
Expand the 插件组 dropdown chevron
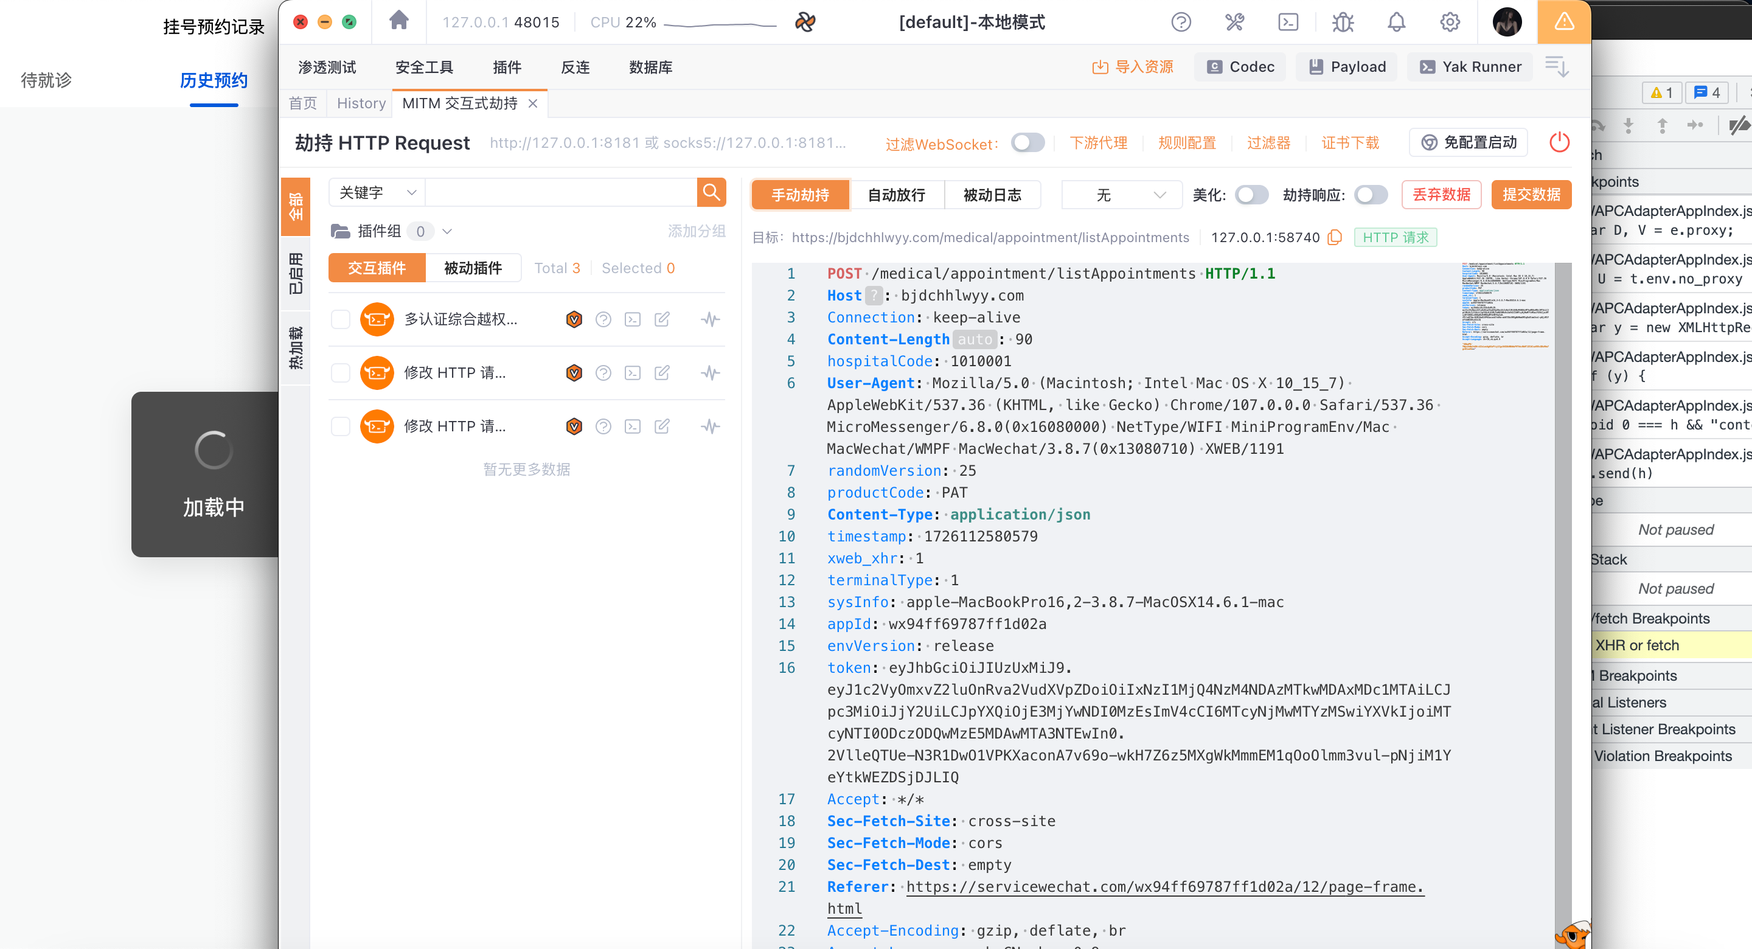[447, 231]
